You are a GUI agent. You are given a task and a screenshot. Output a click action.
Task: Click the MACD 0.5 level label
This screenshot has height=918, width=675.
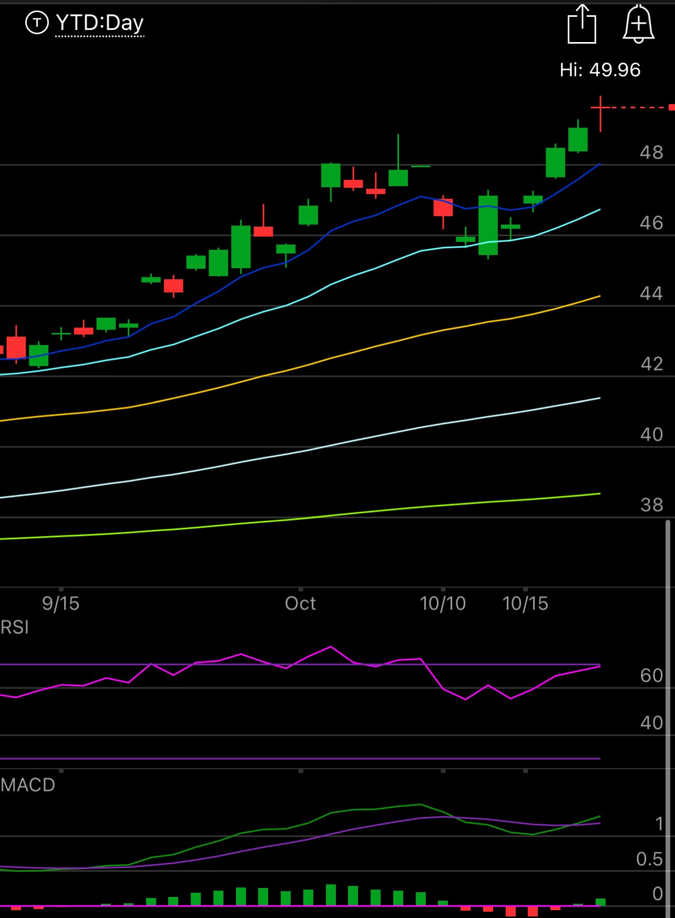[x=649, y=859]
